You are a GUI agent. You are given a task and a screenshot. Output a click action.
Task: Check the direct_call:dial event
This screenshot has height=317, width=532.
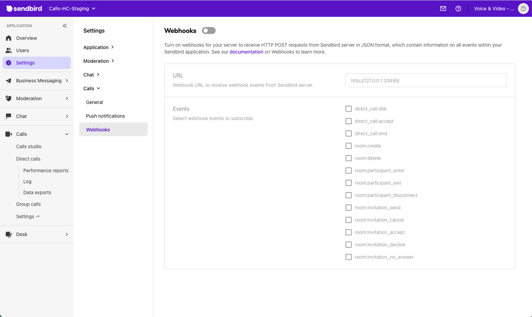coord(349,109)
